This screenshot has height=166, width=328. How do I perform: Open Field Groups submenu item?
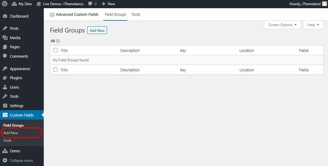click(x=13, y=125)
